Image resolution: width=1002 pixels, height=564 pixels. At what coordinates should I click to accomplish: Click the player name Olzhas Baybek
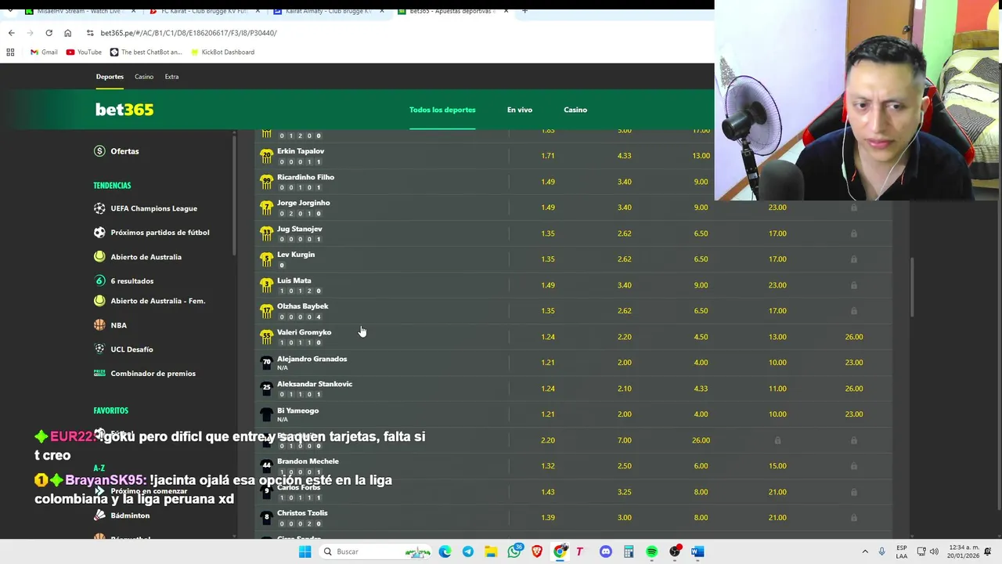[x=302, y=306]
